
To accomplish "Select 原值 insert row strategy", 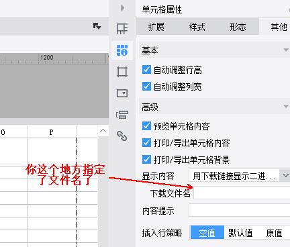I will (x=274, y=233).
